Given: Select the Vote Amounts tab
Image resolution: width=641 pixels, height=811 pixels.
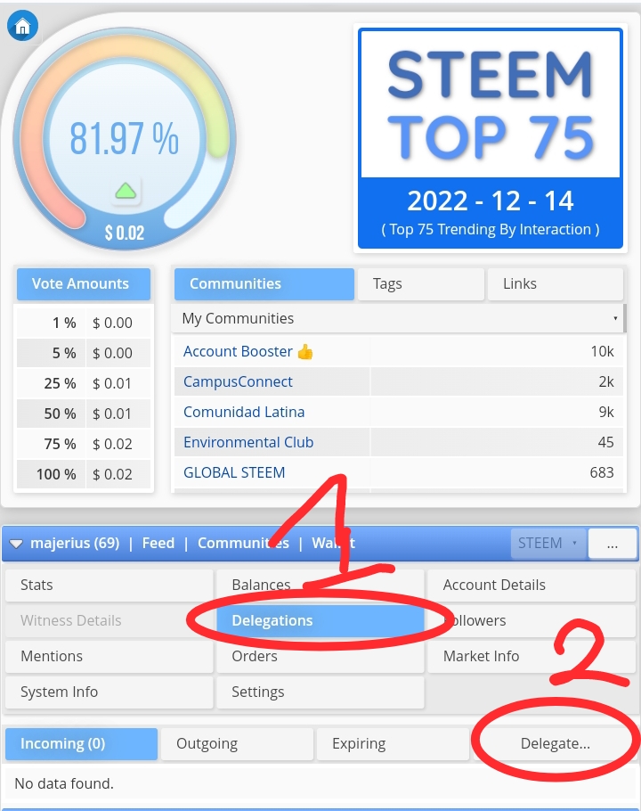Looking at the screenshot, I should [x=83, y=283].
